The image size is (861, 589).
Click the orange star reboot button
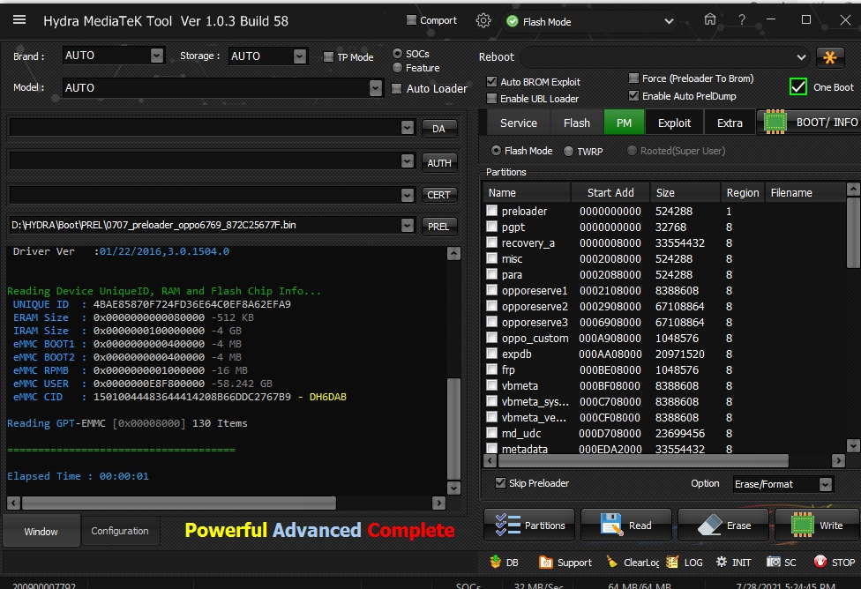[830, 57]
